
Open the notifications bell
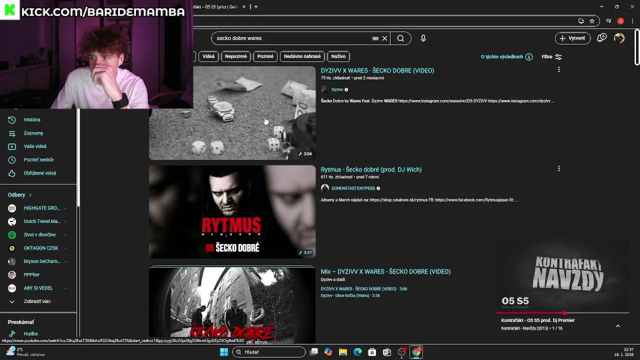[x=601, y=38]
